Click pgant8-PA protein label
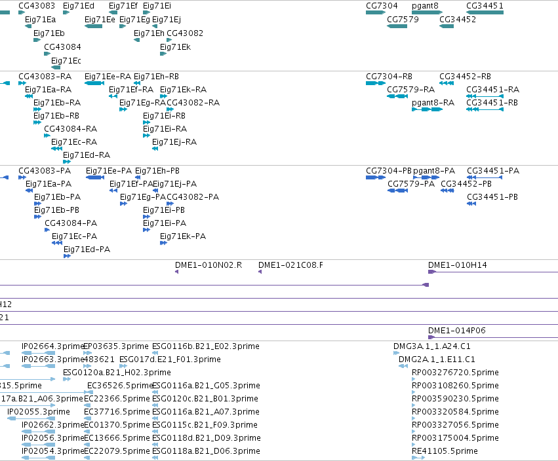The width and height of the screenshot is (558, 461). point(434,171)
